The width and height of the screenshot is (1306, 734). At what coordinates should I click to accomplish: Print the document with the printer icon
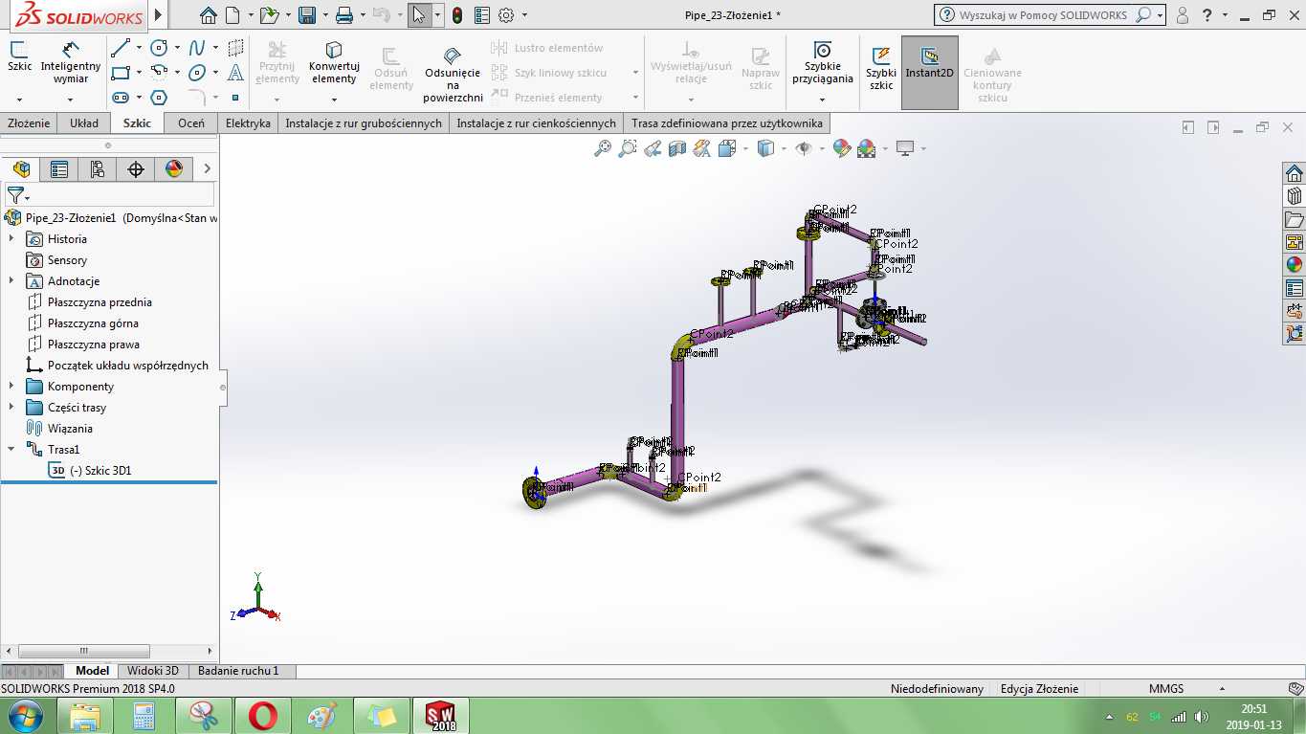coord(344,15)
